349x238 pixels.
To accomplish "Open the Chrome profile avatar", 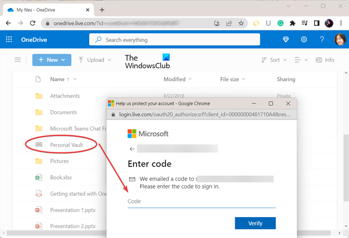I will pos(329,23).
